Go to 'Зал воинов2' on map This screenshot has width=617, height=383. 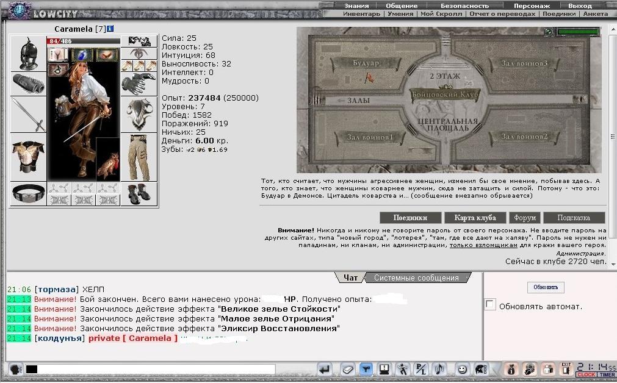pyautogui.click(x=524, y=137)
